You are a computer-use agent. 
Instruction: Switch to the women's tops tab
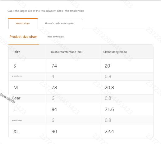23,23
